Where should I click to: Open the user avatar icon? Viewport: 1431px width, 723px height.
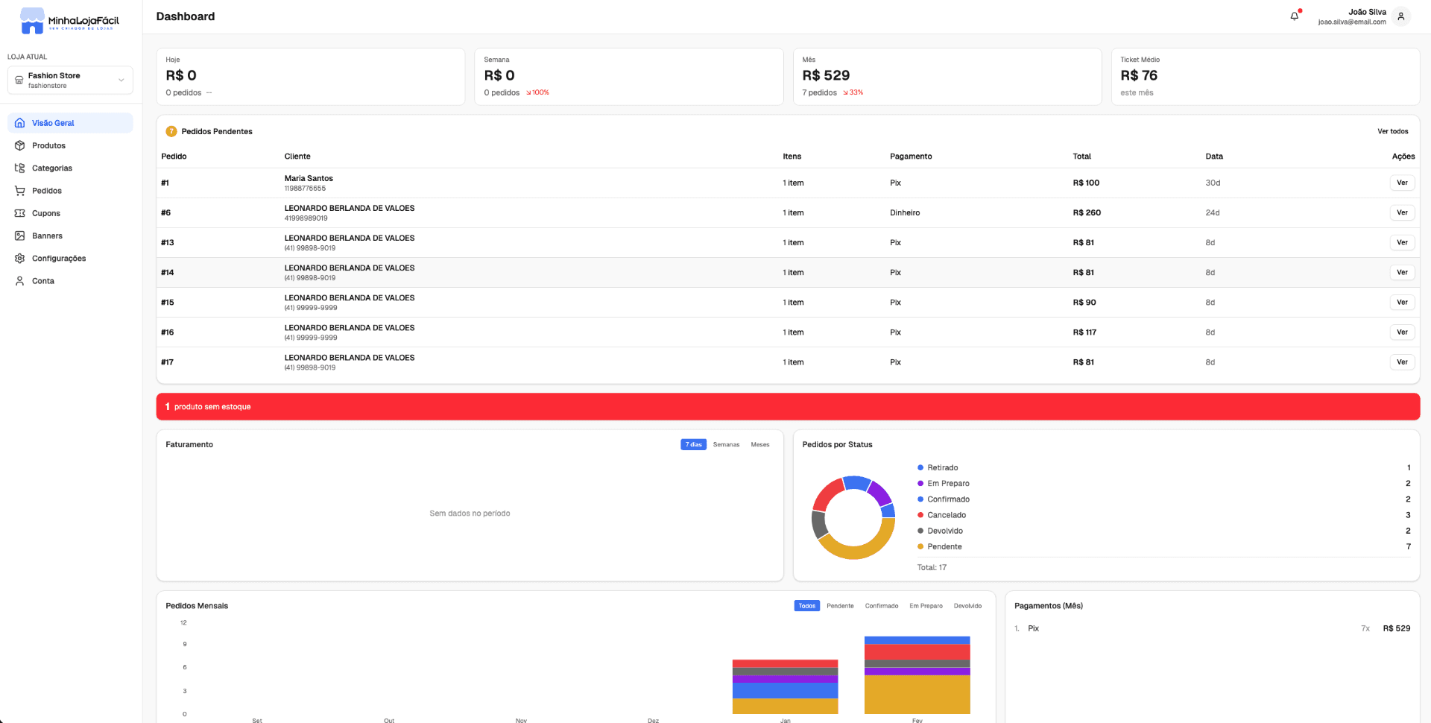click(1401, 16)
